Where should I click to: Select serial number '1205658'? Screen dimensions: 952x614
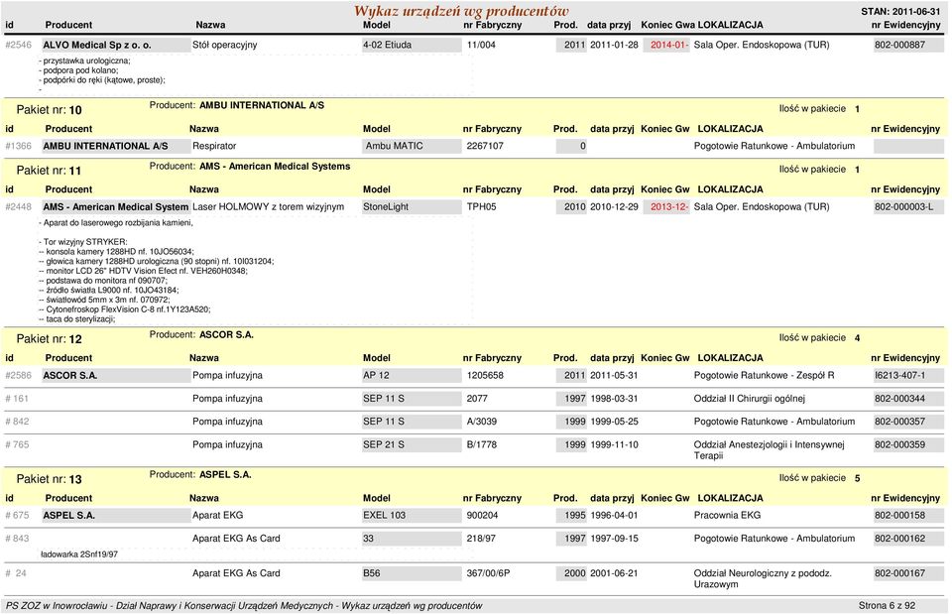pos(485,376)
